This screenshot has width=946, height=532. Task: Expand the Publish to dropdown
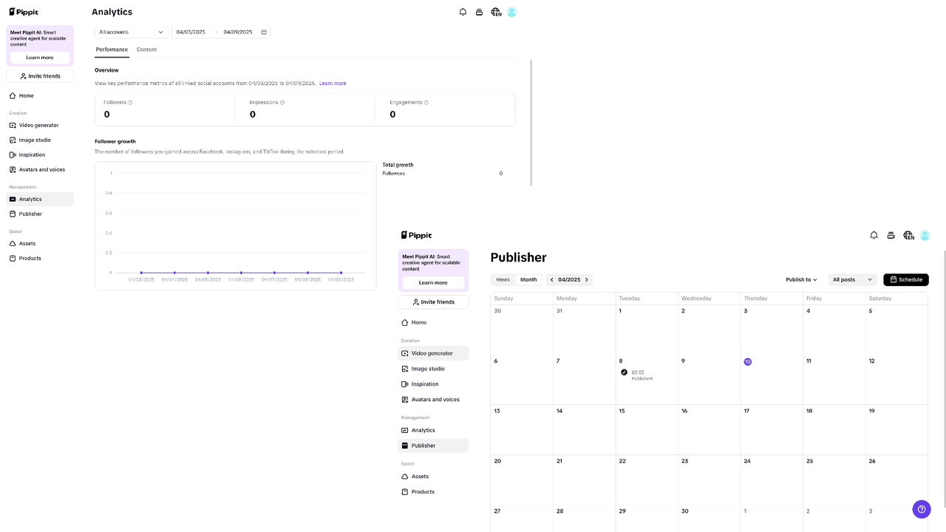(800, 279)
